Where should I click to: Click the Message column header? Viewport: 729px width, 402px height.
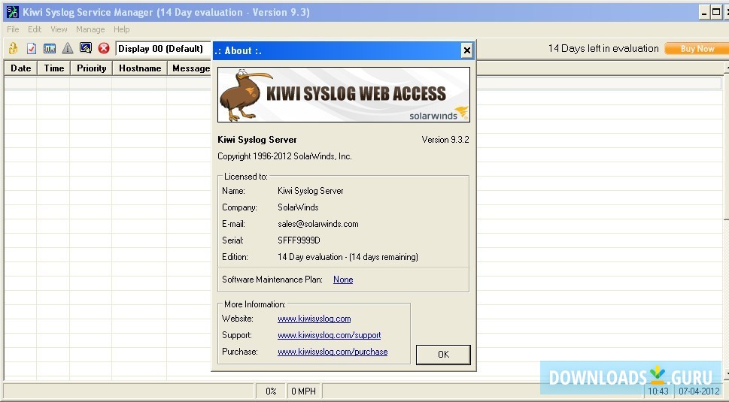click(190, 68)
